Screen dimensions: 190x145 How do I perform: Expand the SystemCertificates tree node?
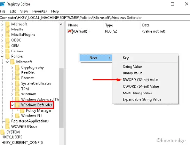12,84
